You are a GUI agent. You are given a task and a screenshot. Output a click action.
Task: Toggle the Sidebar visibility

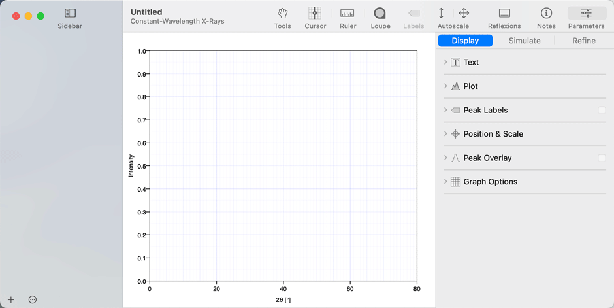(70, 14)
